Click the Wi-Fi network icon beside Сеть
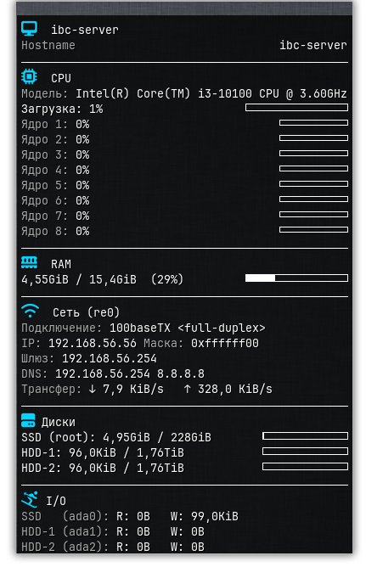The height and width of the screenshot is (567, 366). (x=30, y=311)
